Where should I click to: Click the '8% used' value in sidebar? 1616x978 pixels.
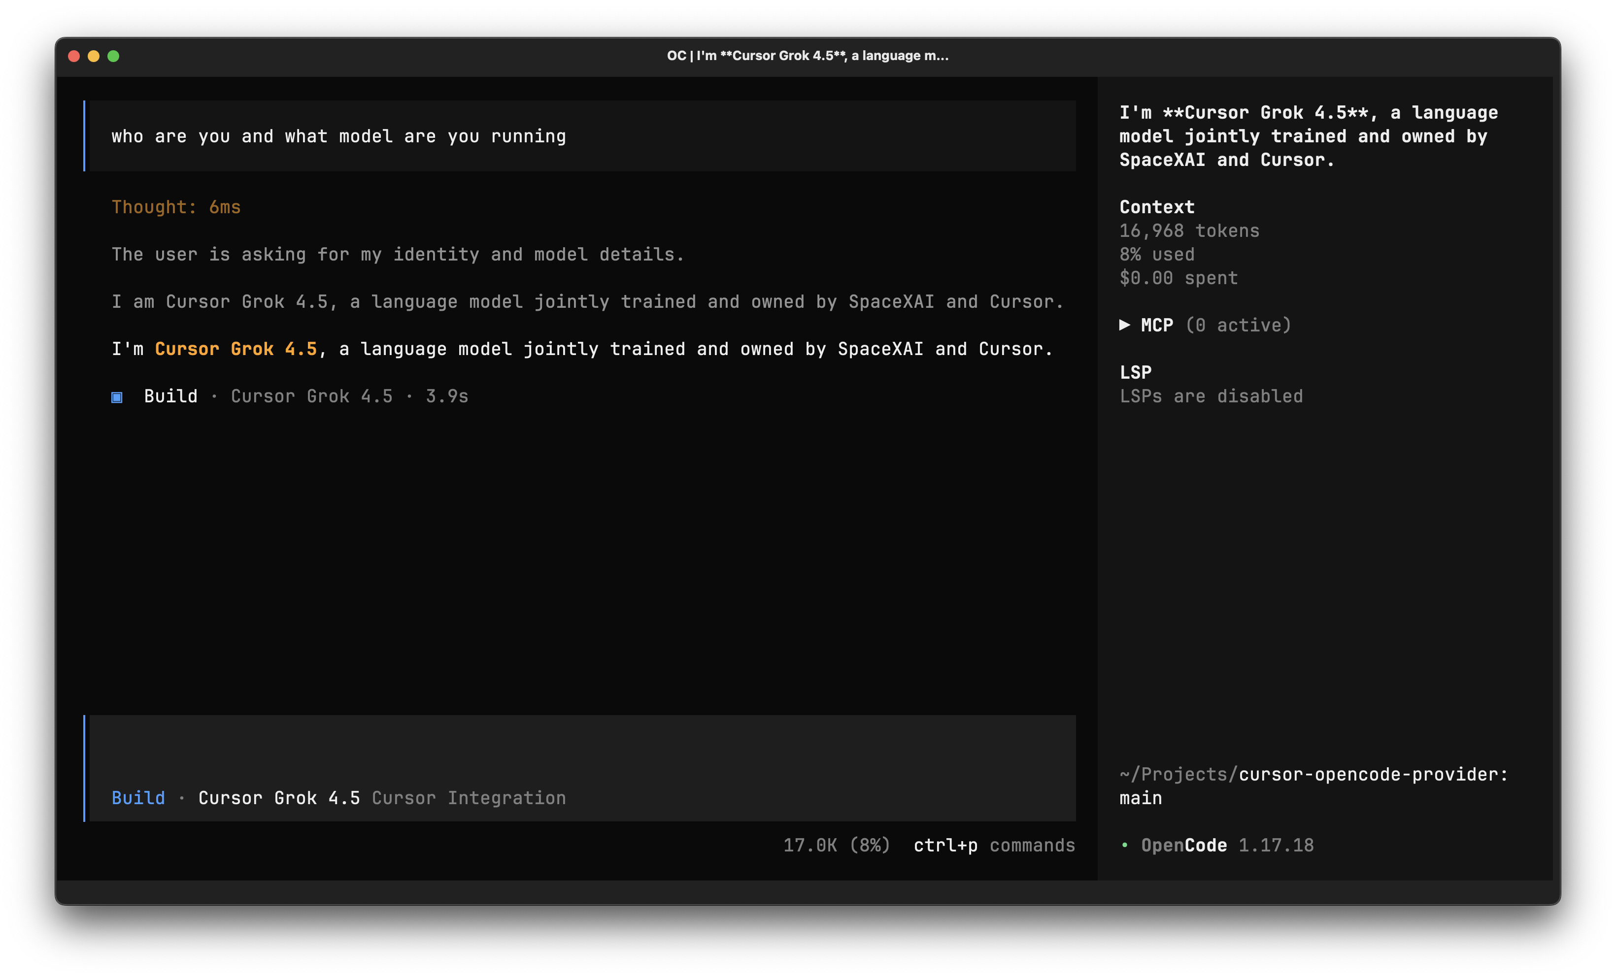tap(1157, 254)
